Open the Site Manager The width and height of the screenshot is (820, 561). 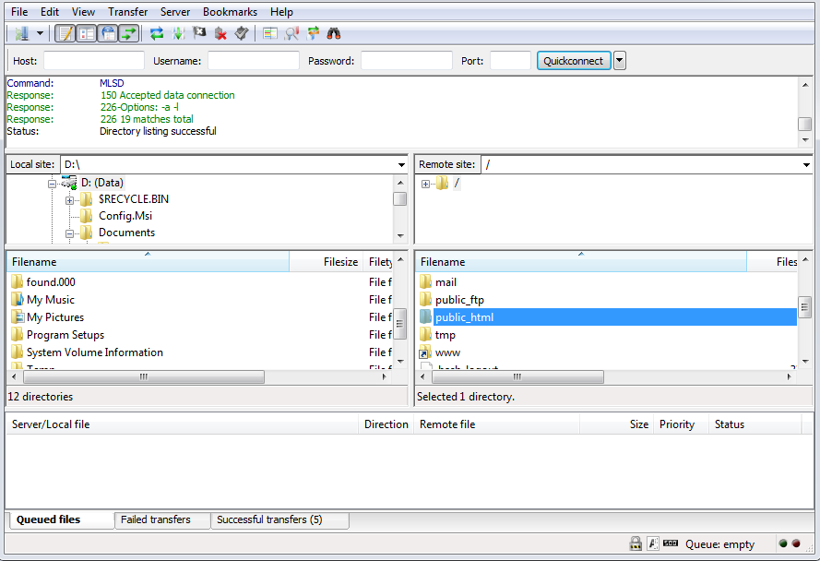click(x=20, y=33)
